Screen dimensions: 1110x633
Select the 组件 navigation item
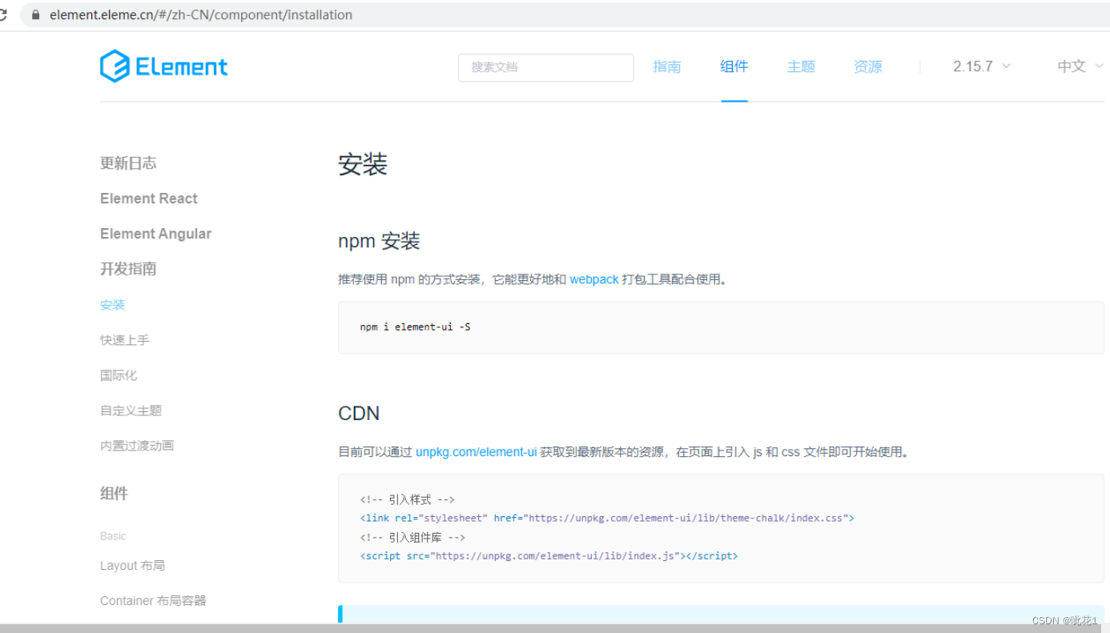[734, 66]
